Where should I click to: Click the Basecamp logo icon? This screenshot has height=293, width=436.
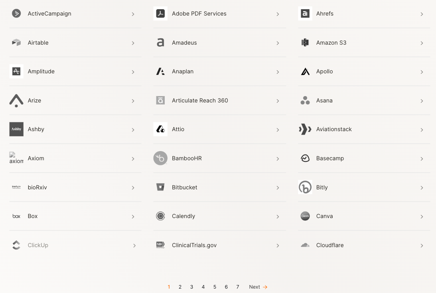[x=305, y=158]
